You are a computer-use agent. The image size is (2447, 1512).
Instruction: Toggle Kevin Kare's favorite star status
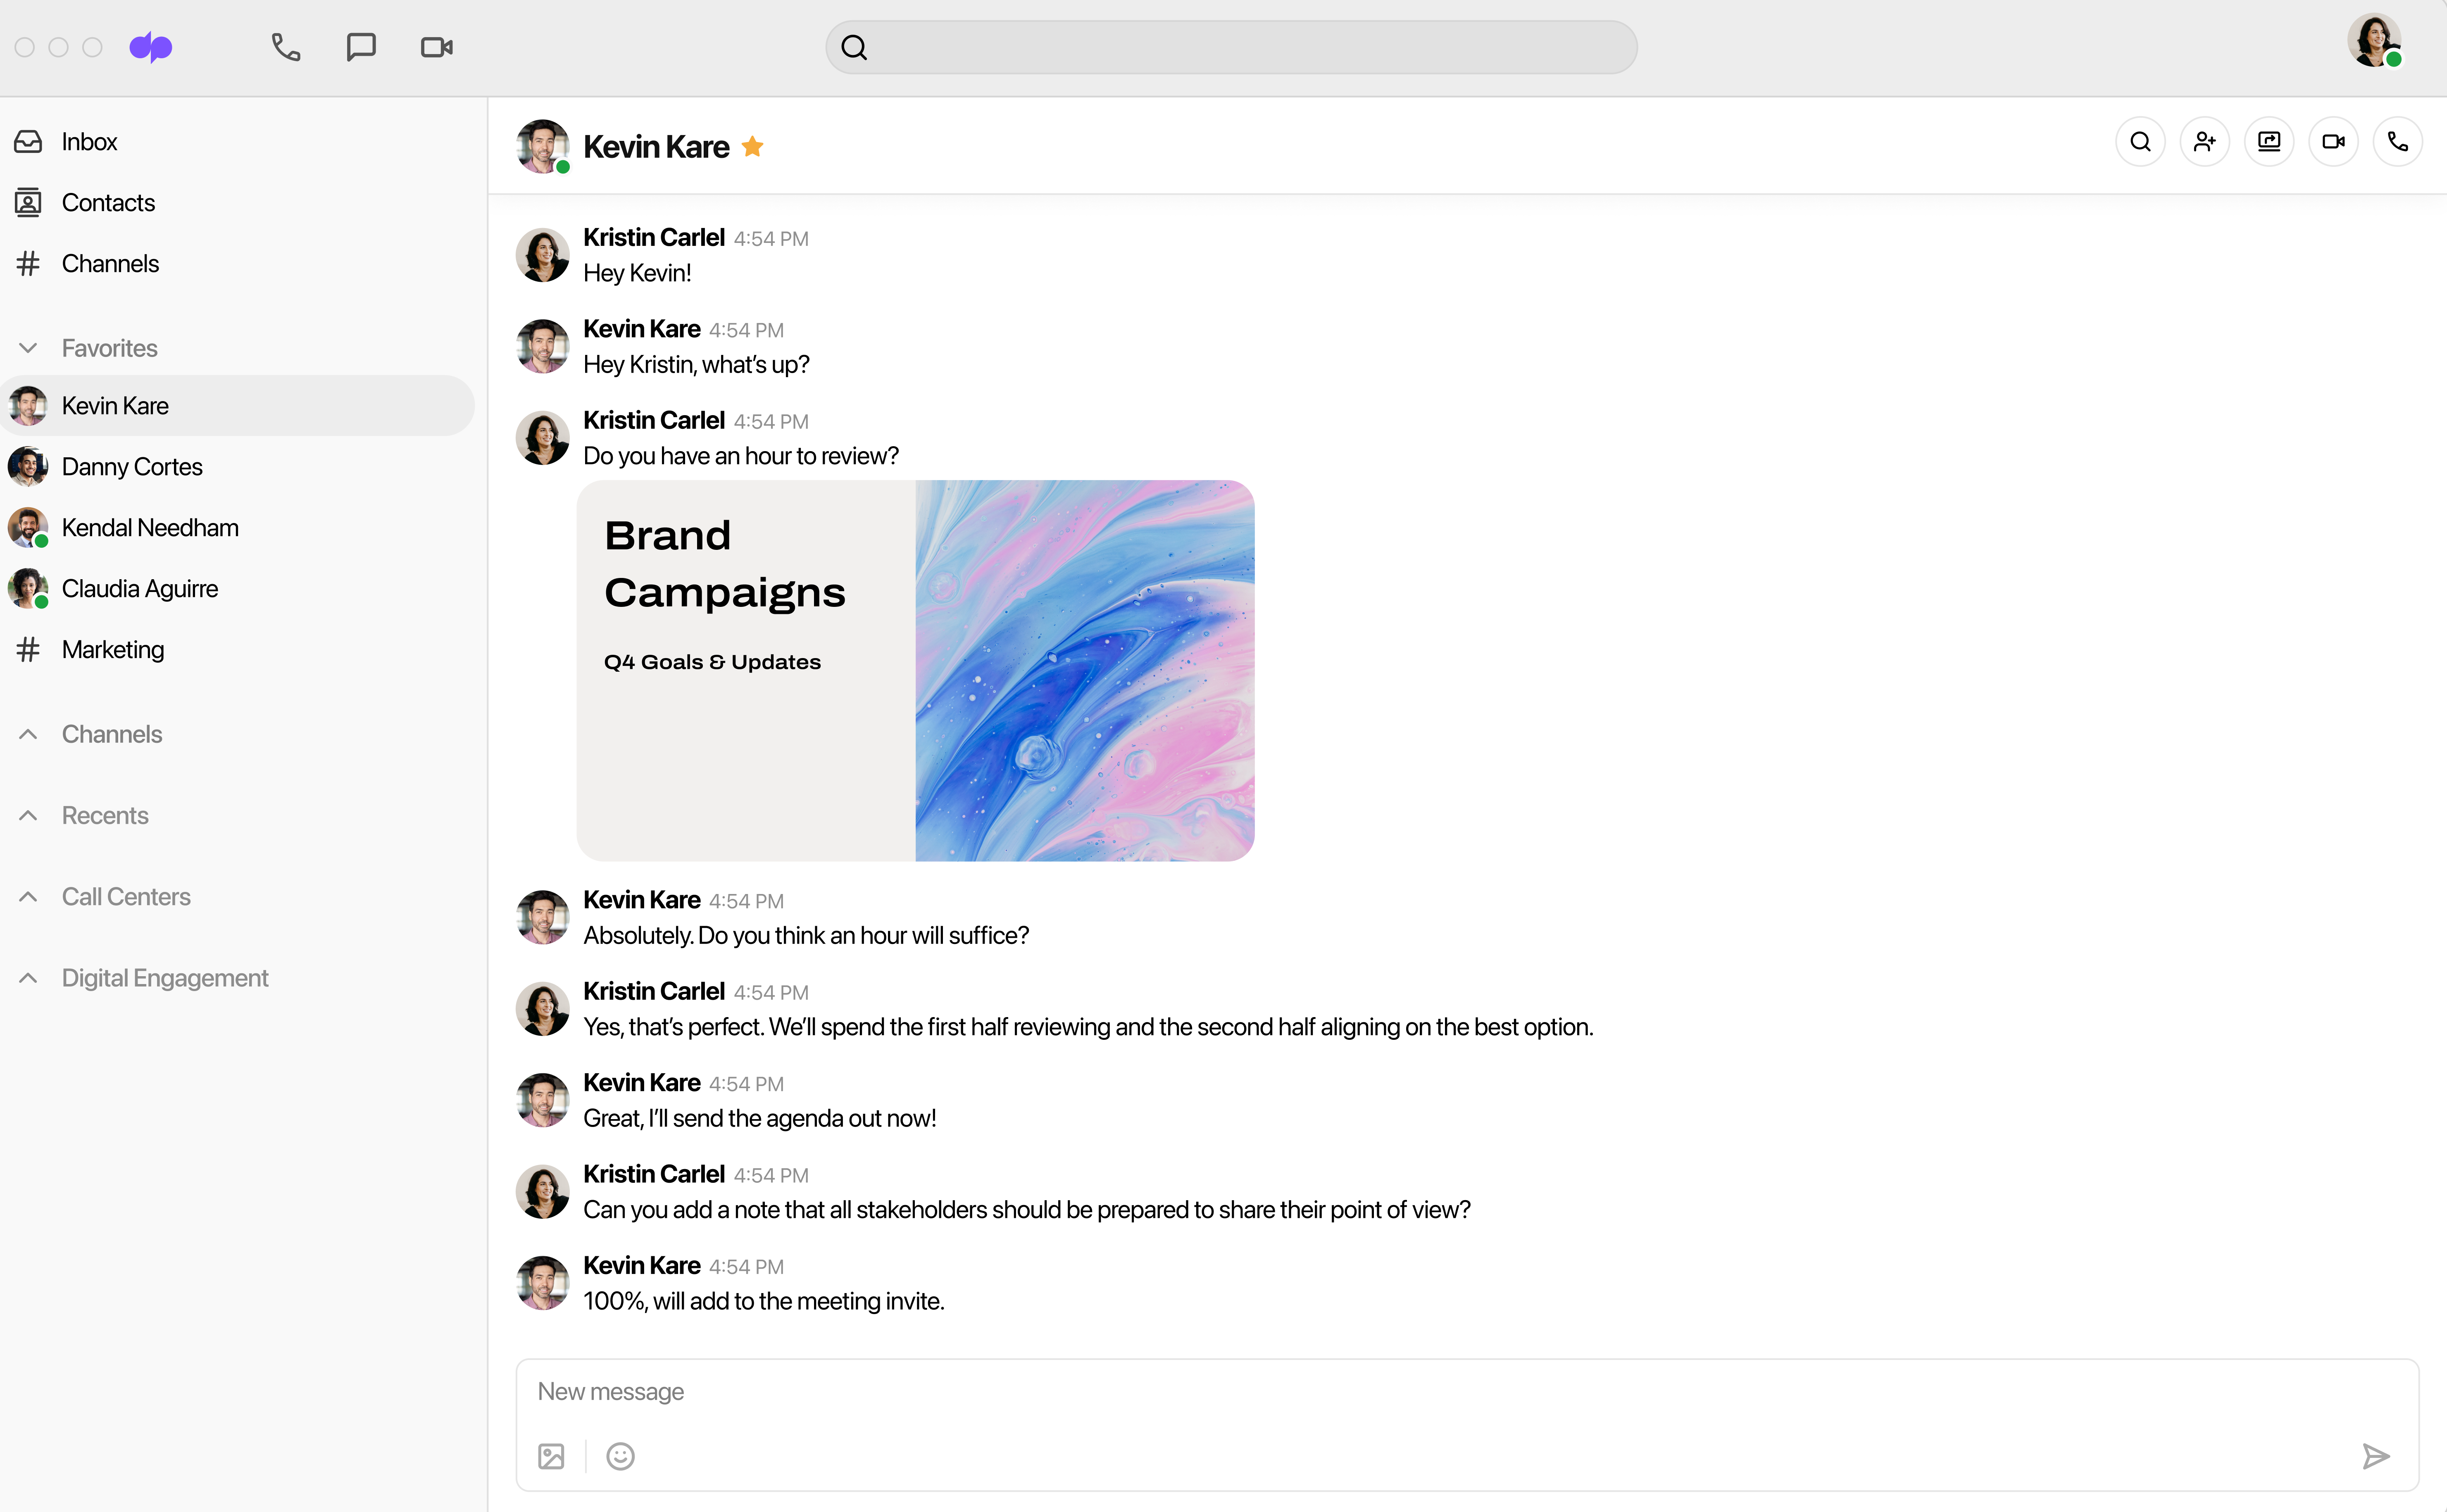pos(753,145)
